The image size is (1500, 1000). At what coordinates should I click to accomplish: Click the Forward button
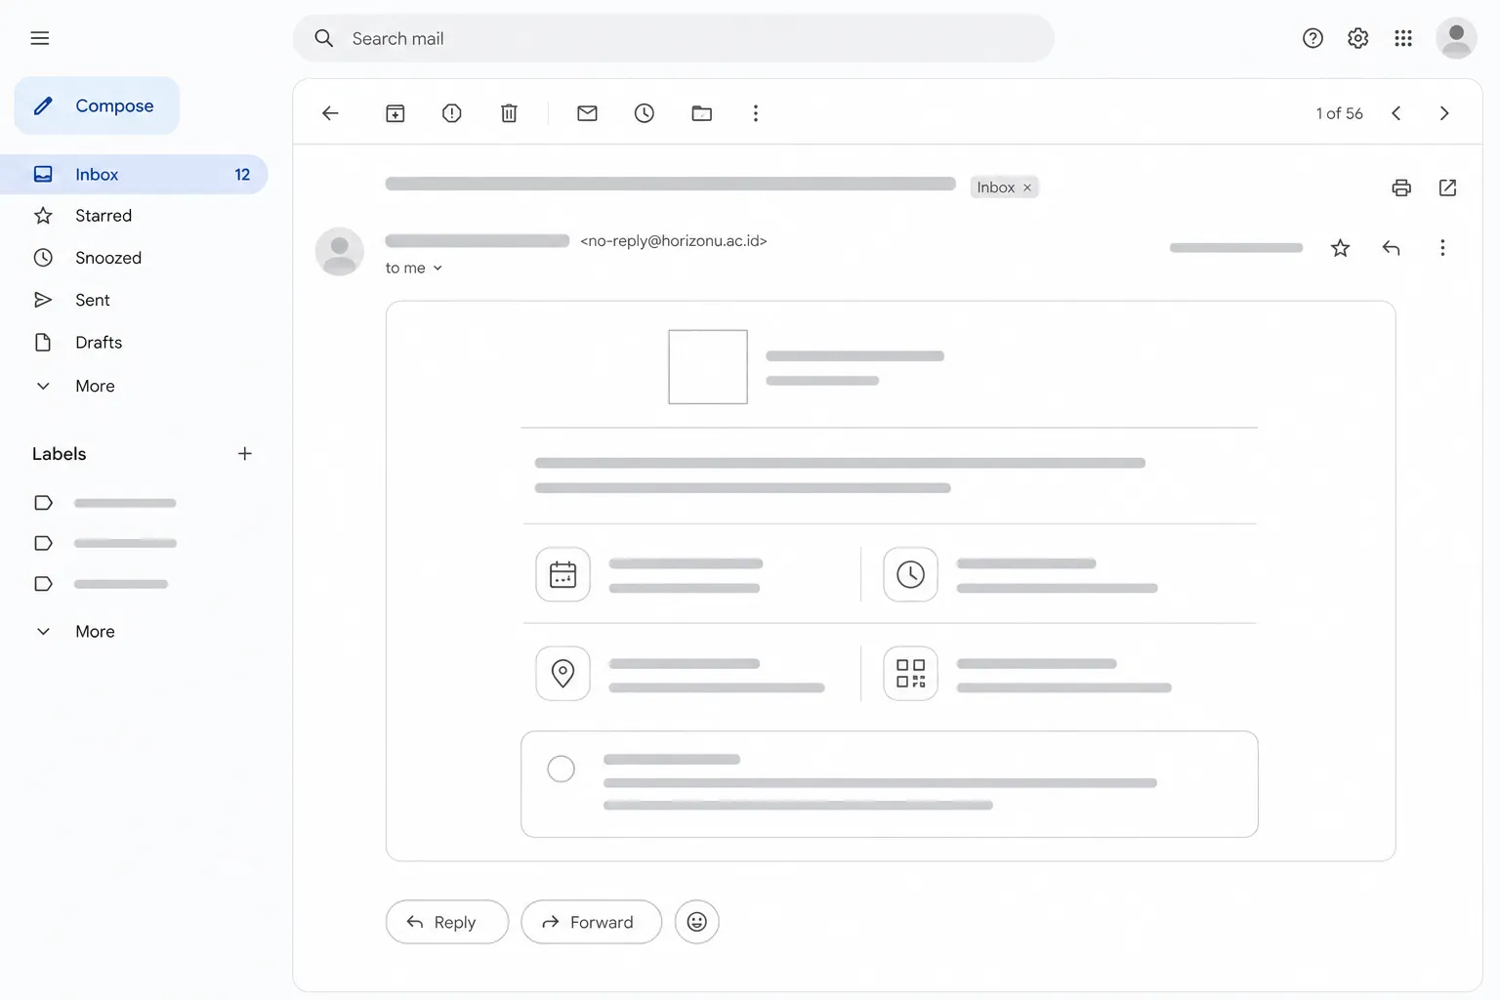click(x=591, y=922)
